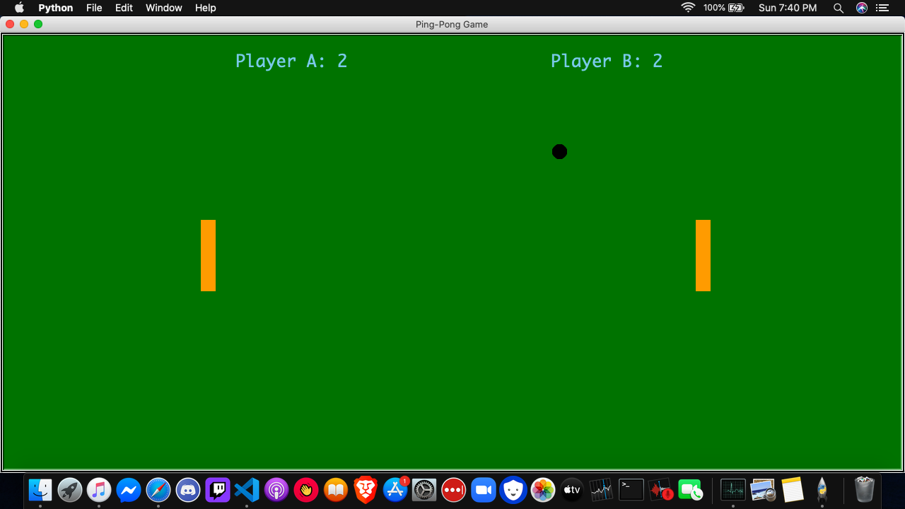Click the Python rocket launcher dock icon
The image size is (905, 509).
822,489
